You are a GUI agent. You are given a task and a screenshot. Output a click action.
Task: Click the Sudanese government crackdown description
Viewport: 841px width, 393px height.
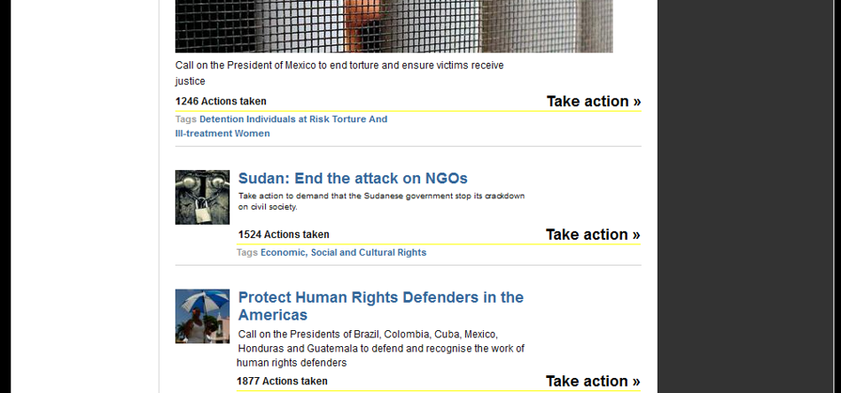click(381, 201)
